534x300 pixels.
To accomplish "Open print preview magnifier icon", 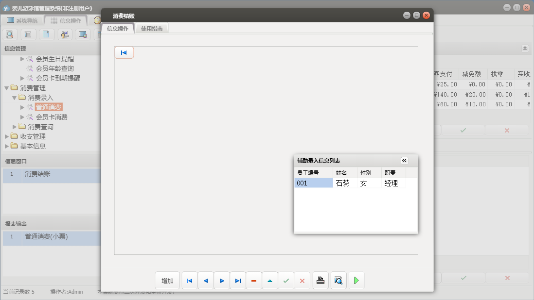I will pos(338,281).
